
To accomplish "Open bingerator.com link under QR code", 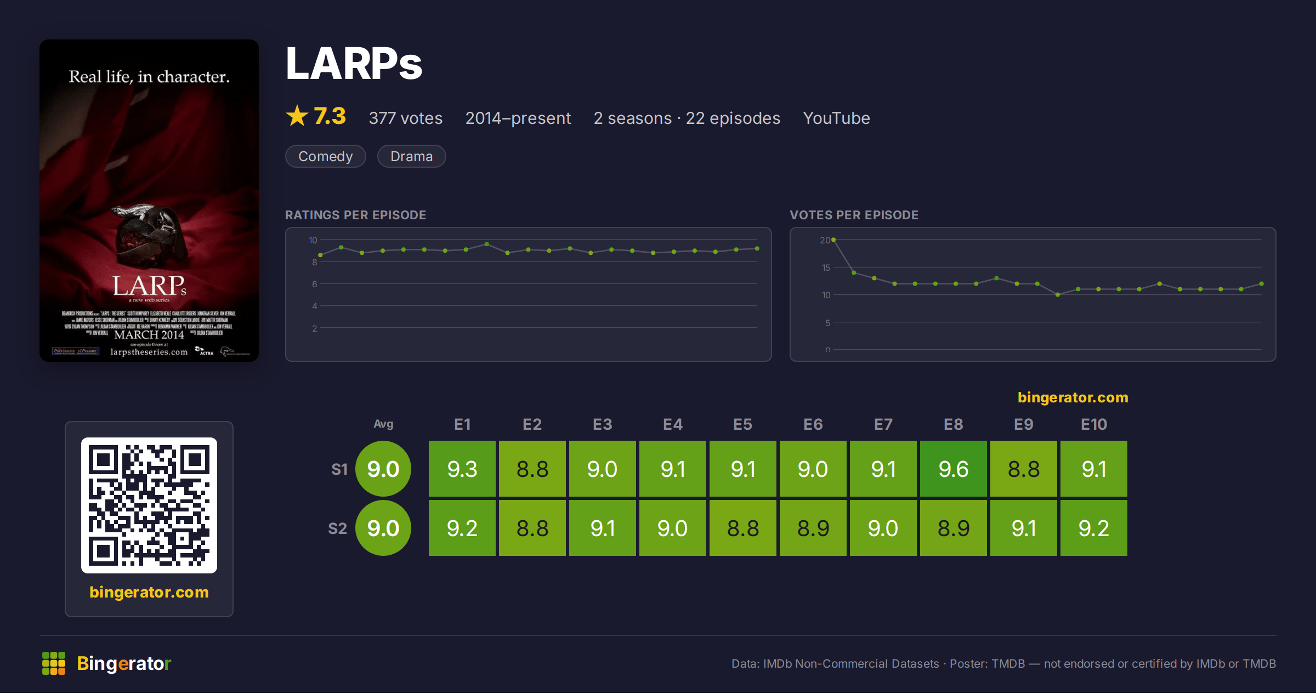I will click(149, 592).
